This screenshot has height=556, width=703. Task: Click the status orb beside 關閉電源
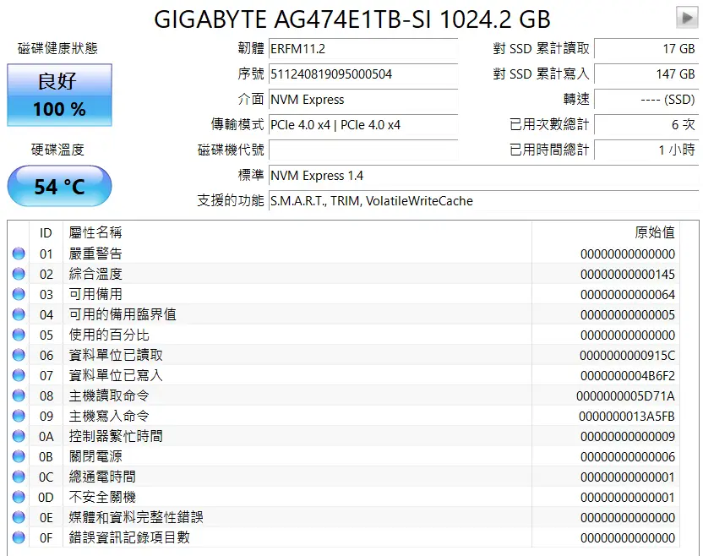[x=19, y=456]
